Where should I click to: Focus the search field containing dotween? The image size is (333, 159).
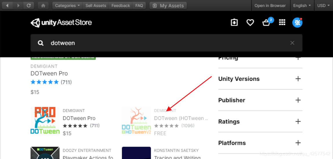click(x=166, y=43)
